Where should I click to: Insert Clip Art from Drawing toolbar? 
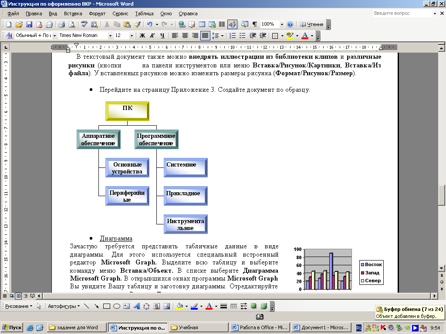[156, 306]
